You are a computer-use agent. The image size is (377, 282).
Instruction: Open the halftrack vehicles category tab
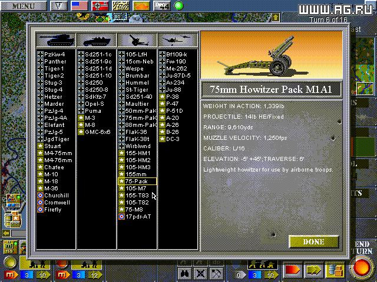97,40
